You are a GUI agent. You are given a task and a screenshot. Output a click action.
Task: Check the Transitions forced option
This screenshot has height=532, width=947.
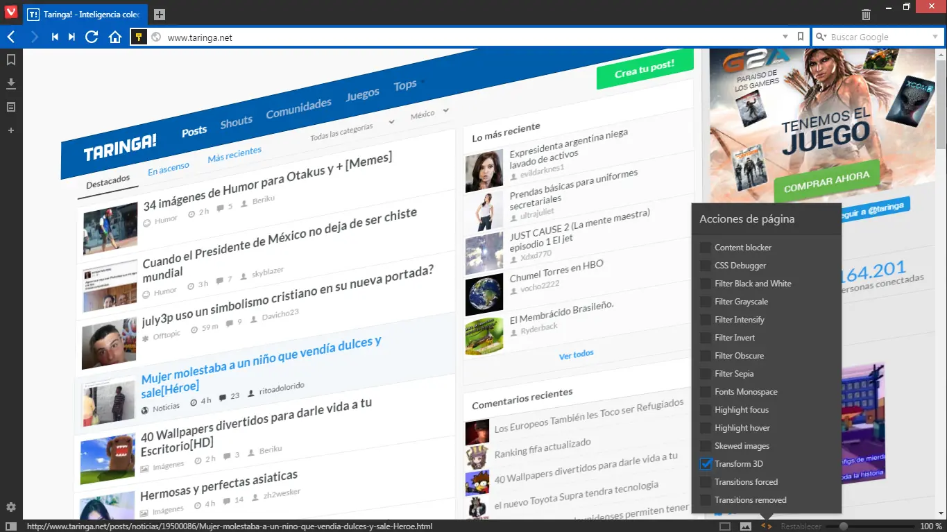click(706, 482)
